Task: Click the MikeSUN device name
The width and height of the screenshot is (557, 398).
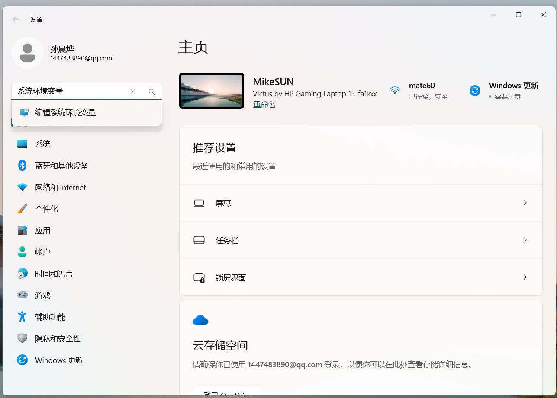Action: [x=273, y=82]
